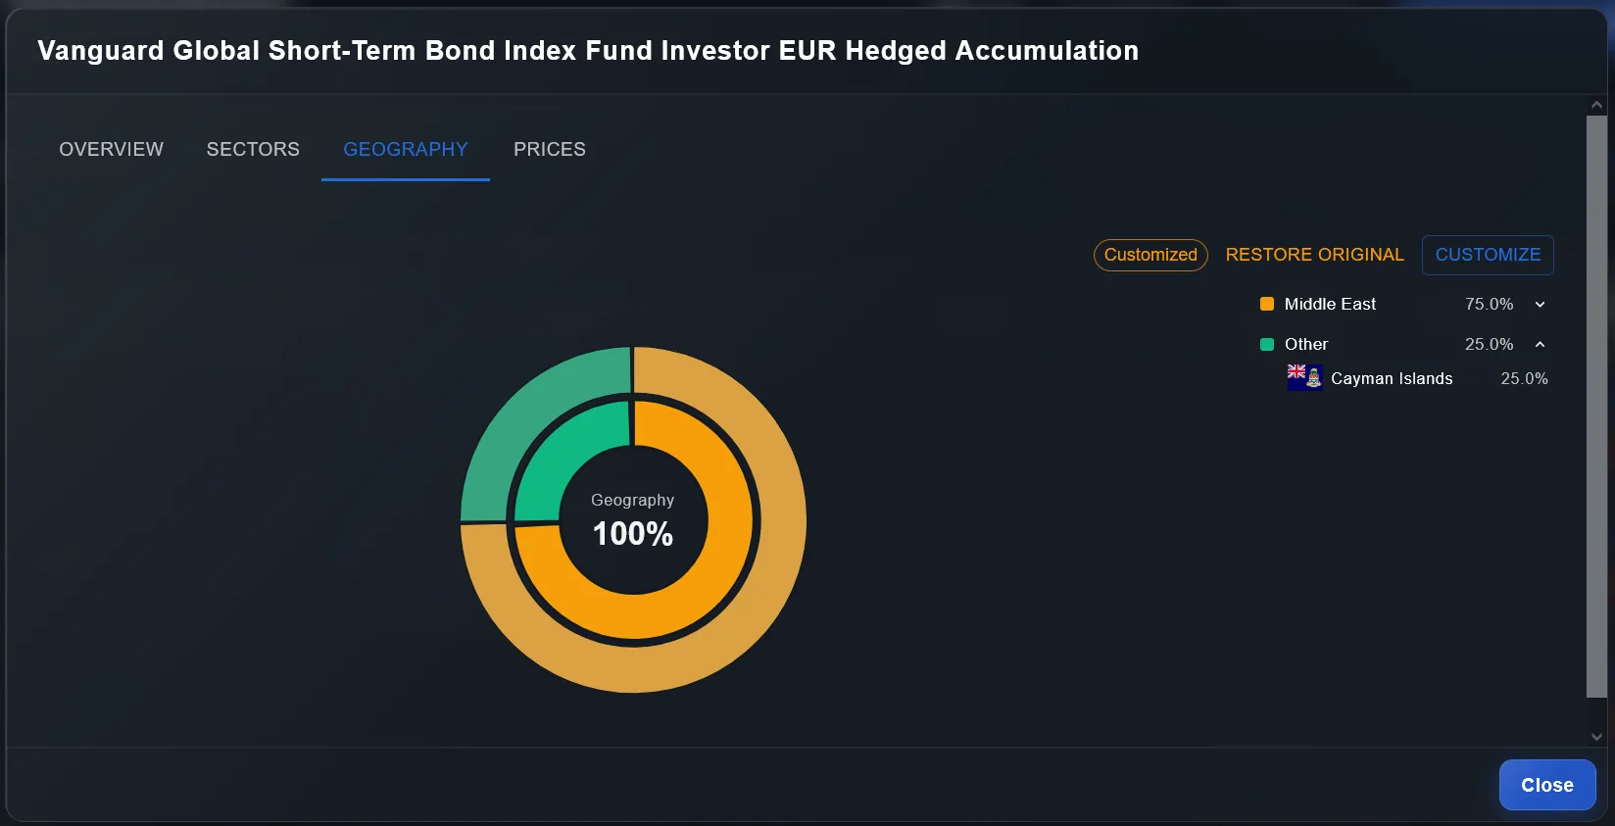Screen dimensions: 1615x826
Task: Click the Geography 100% chart center label
Action: point(632,519)
